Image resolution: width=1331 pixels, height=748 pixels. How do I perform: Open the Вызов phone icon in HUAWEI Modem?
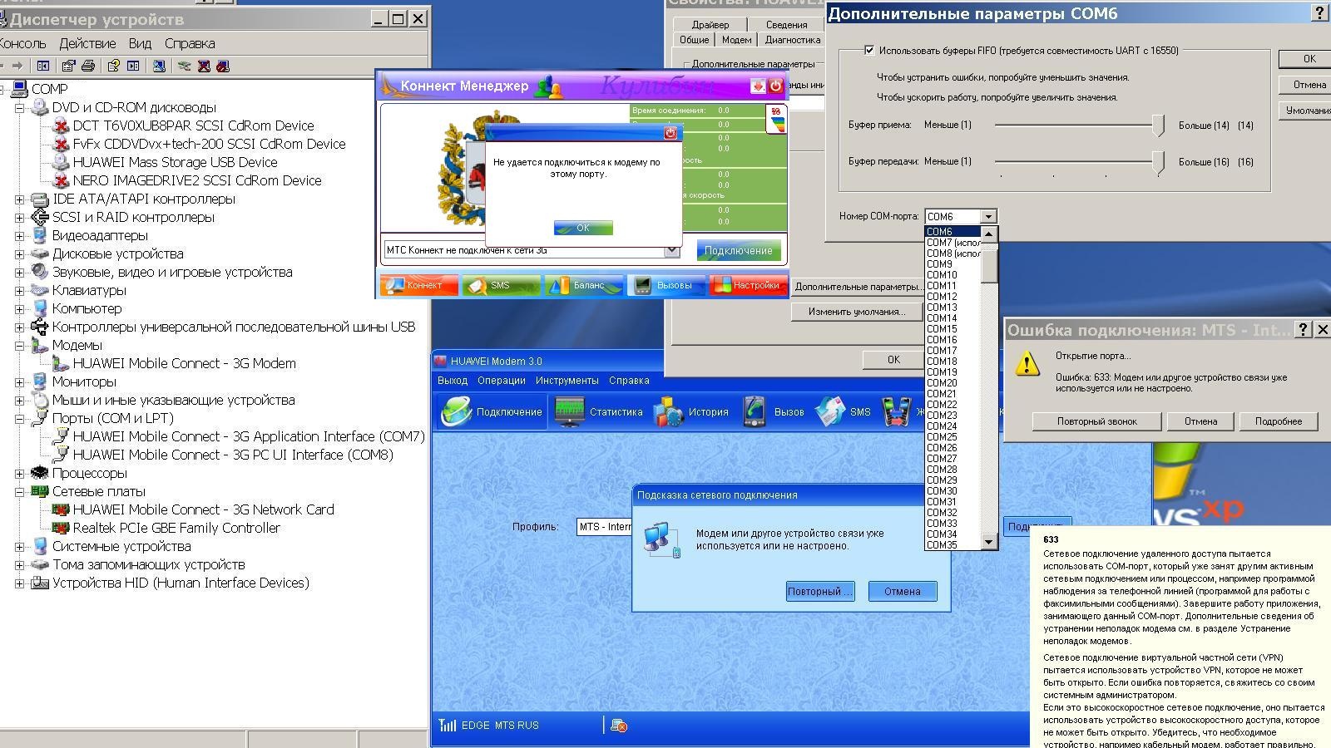[x=755, y=411]
